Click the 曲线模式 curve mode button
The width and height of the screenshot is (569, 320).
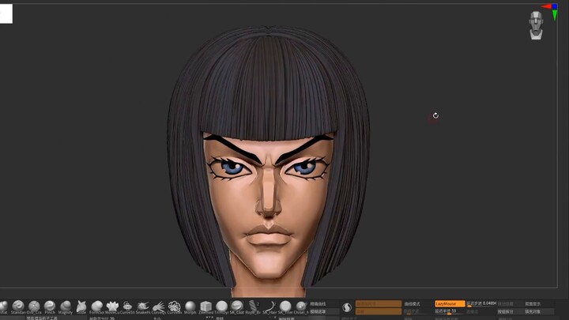(x=414, y=303)
